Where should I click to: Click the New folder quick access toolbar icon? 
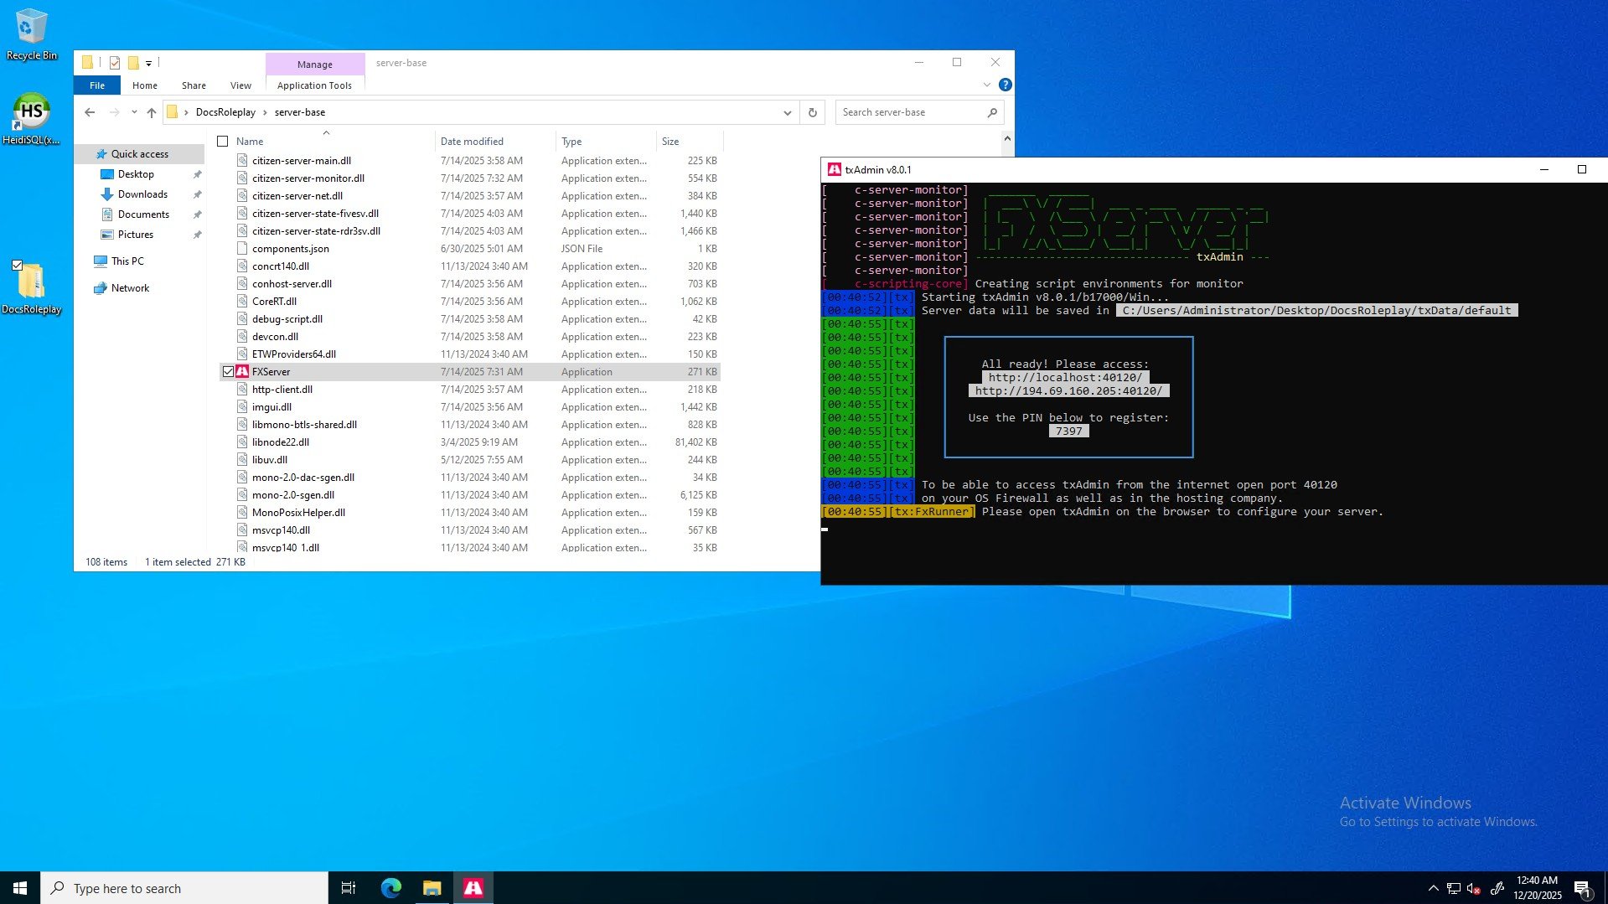(x=133, y=63)
